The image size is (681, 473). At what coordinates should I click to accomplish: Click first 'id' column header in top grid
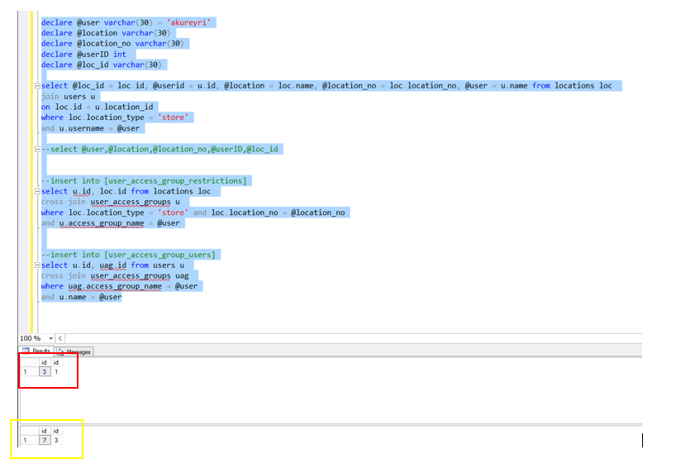click(x=45, y=362)
